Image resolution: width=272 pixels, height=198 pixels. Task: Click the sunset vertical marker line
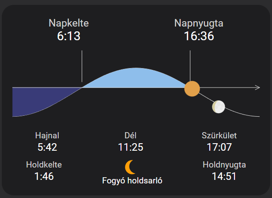(x=190, y=66)
